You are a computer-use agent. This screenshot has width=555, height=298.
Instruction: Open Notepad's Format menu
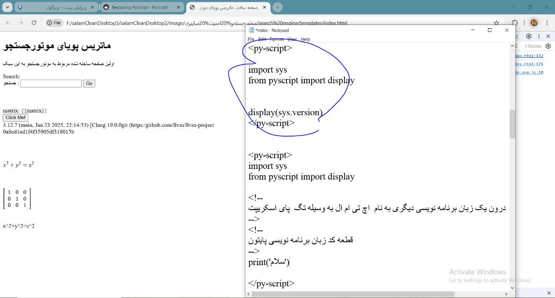tap(277, 39)
